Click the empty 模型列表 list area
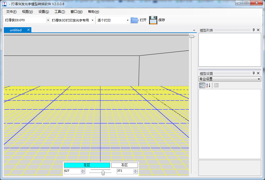Screen dimensions: 265x180 tap(230, 50)
